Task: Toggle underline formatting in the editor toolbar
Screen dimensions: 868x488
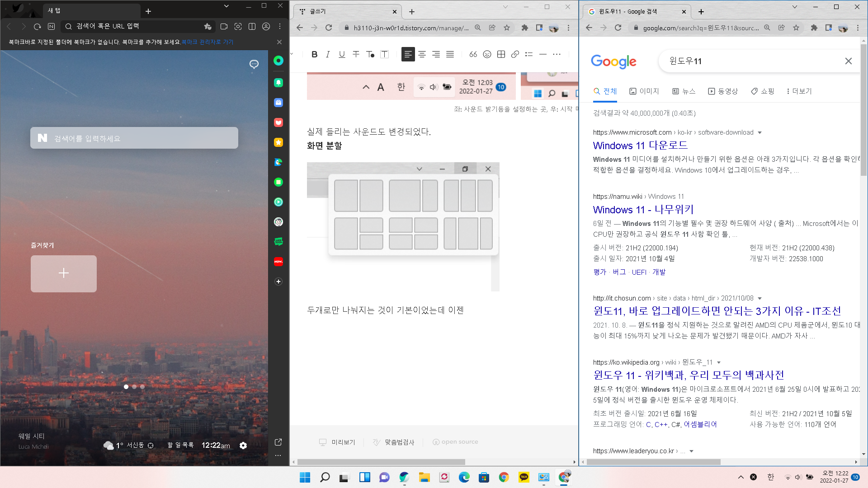Action: click(x=342, y=55)
